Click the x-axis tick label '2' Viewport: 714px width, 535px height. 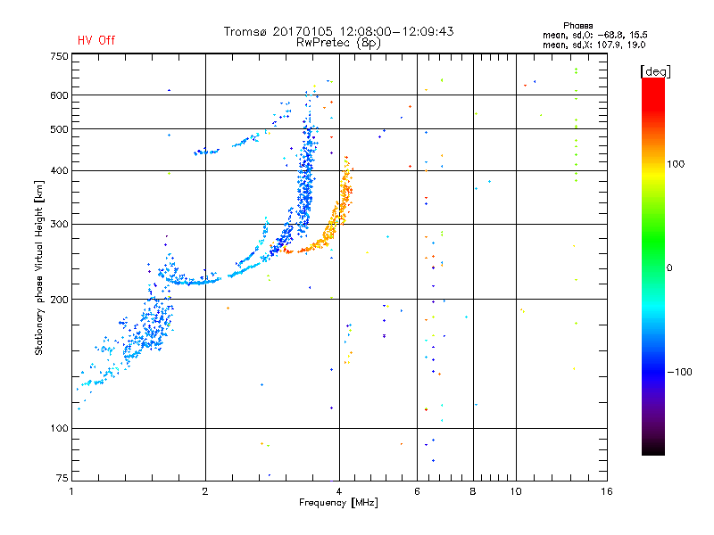[205, 491]
